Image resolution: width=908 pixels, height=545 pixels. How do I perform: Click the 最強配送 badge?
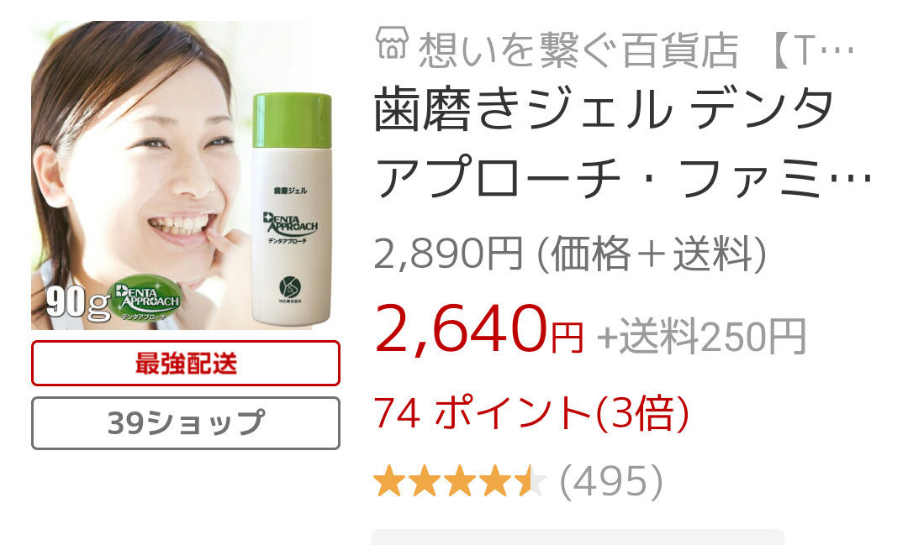pyautogui.click(x=185, y=364)
